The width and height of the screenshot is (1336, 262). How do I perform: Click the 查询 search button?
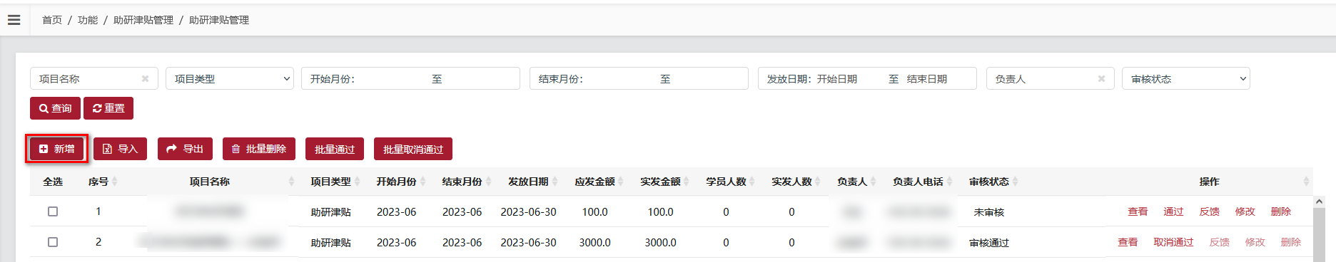55,108
